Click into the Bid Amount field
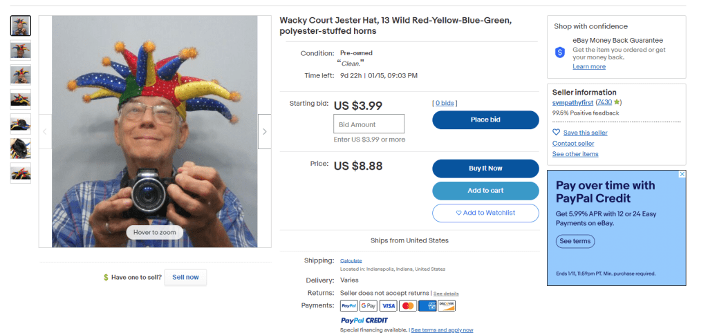Image resolution: width=708 pixels, height=335 pixels. pos(369,124)
